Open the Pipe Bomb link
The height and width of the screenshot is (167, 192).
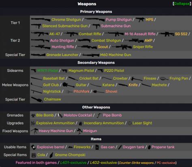pos(112,115)
